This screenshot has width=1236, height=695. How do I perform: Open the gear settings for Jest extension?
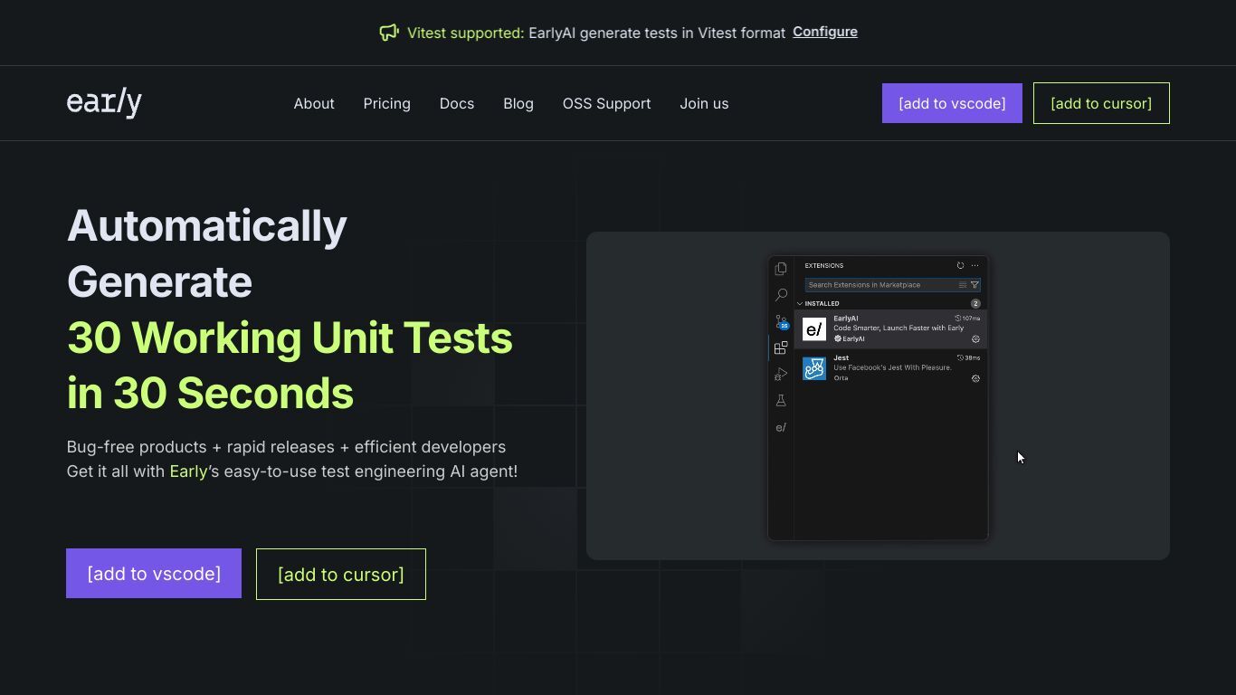(x=975, y=379)
